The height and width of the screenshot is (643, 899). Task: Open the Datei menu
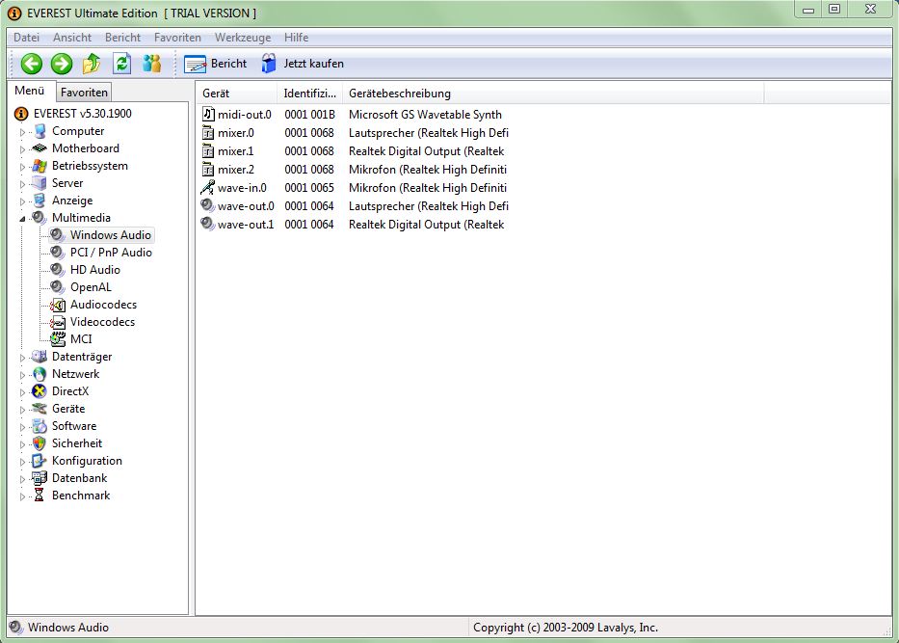click(26, 38)
